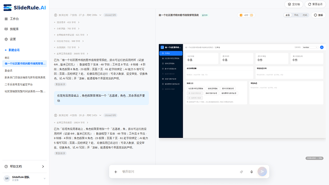Start a new chat with 新建会话
Viewport: 329px width, 185px height.
coord(12,50)
